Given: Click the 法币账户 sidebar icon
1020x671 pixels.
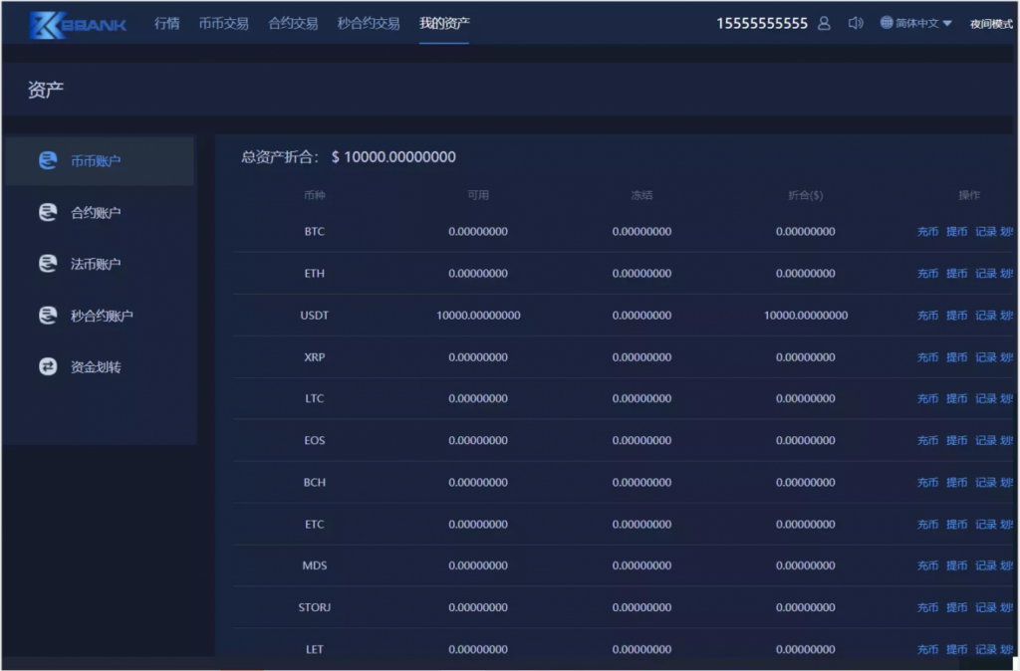Looking at the screenshot, I should click(x=48, y=264).
